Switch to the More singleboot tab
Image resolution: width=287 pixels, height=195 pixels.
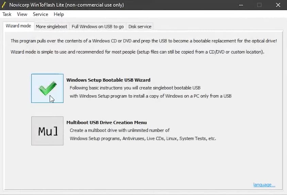(x=51, y=27)
